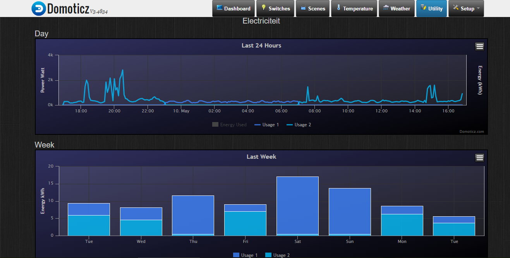Toggle Energy Used series in Day legend
This screenshot has width=510, height=258.
click(x=229, y=125)
